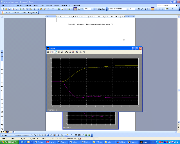
Task: Click the démarrer Start button
Action: pos(9,142)
